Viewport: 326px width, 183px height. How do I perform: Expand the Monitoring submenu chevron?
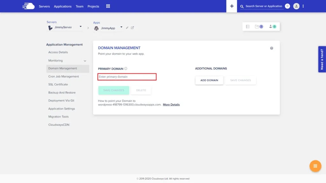[85, 61]
